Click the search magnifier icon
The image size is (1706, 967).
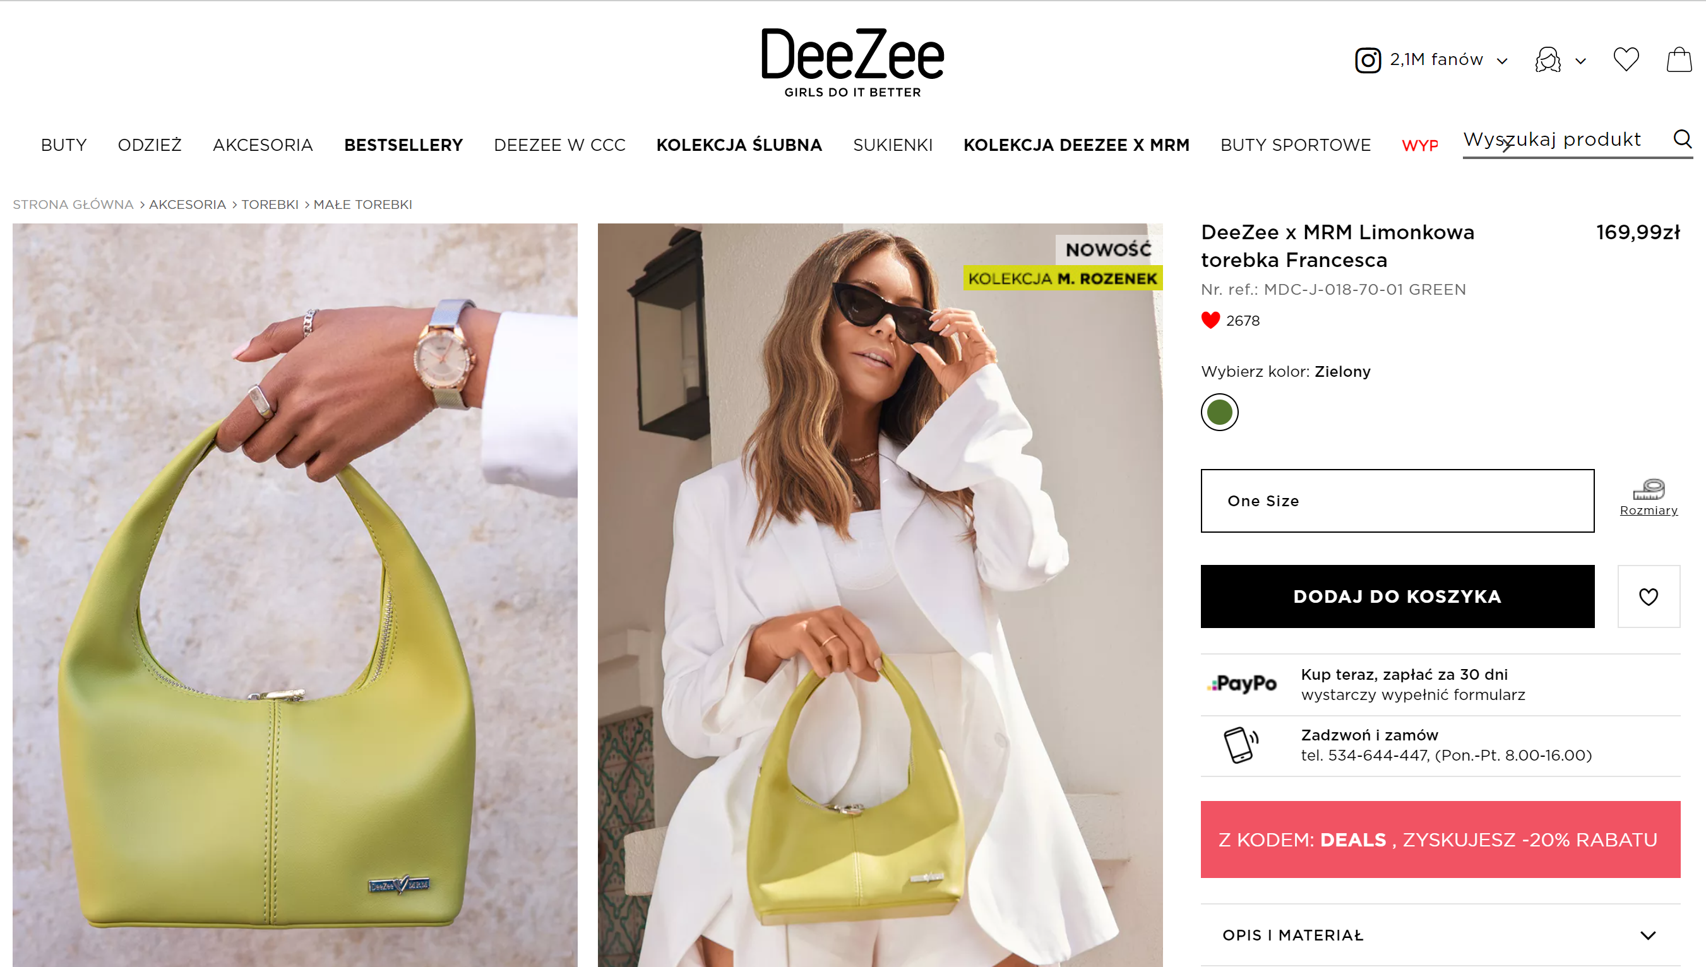1681,139
